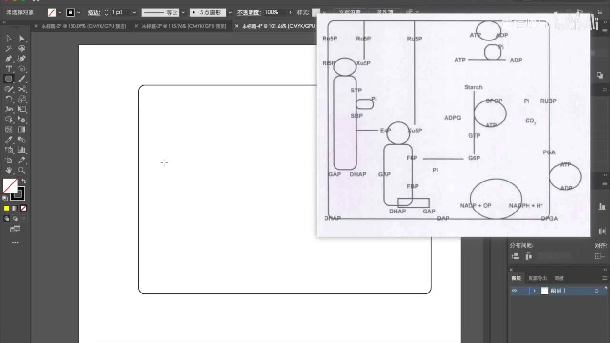The height and width of the screenshot is (343, 610).
Task: Select the Rotate tool
Action: pyautogui.click(x=9, y=99)
